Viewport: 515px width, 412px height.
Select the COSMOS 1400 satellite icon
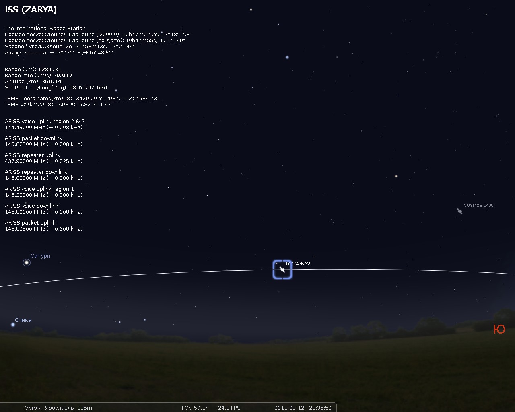[459, 211]
